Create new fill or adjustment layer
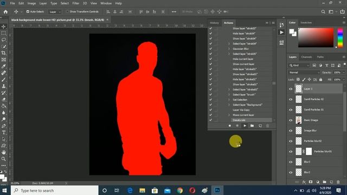 (x=318, y=182)
